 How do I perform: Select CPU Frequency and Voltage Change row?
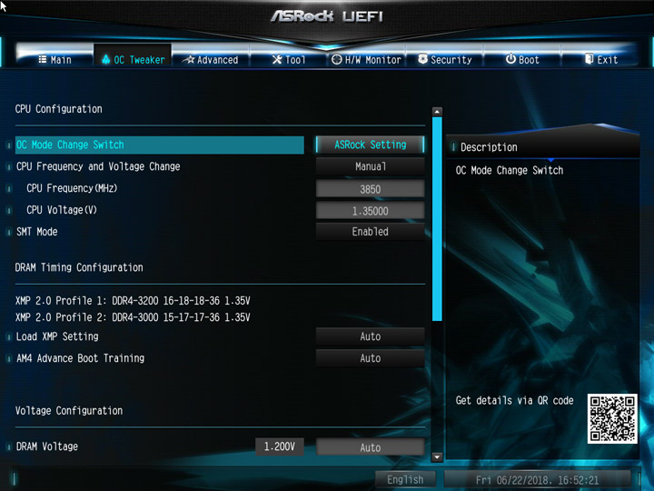pyautogui.click(x=98, y=166)
